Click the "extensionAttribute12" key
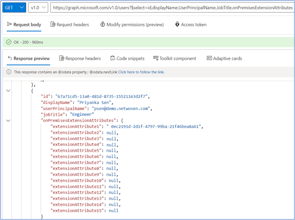295x220 pixels. click(x=77, y=192)
